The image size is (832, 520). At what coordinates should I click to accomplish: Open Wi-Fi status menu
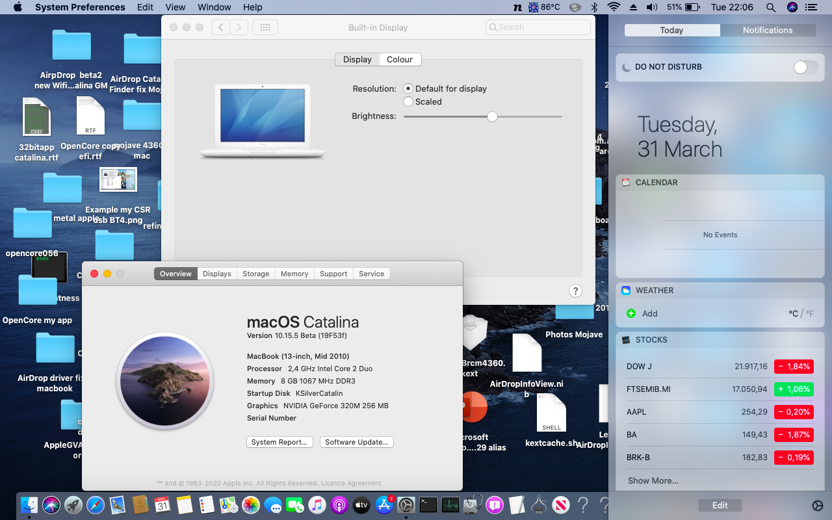614,7
